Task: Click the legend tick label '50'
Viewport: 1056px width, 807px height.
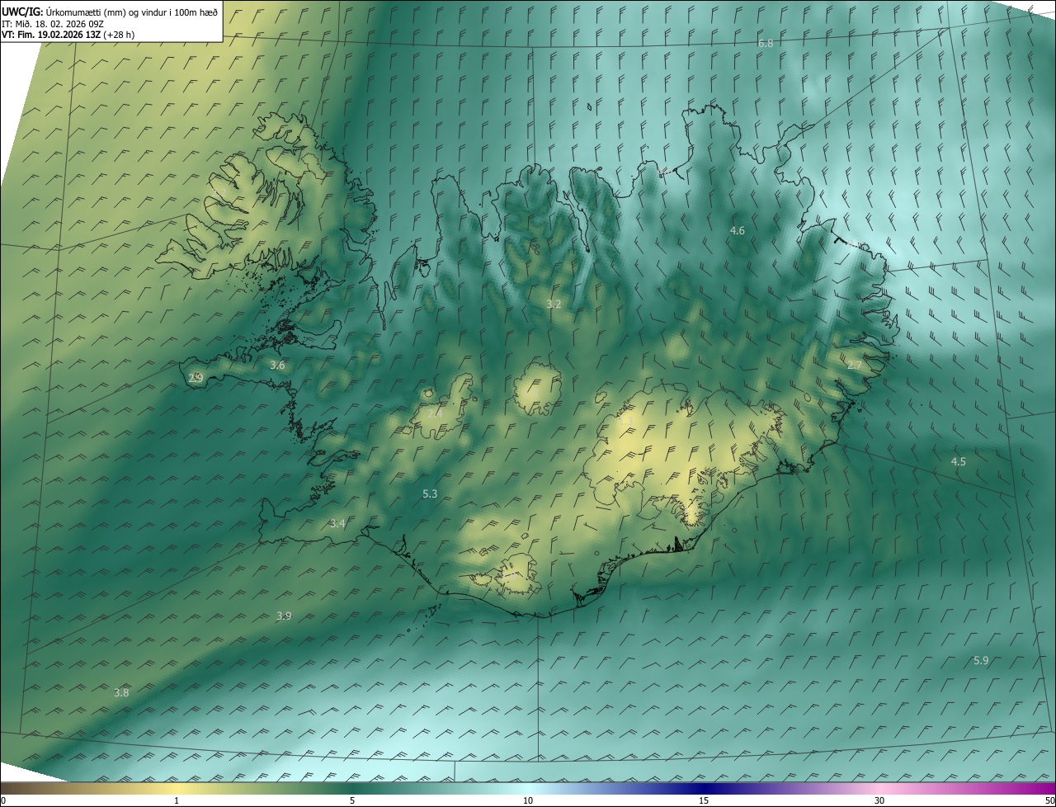Action: (1049, 801)
